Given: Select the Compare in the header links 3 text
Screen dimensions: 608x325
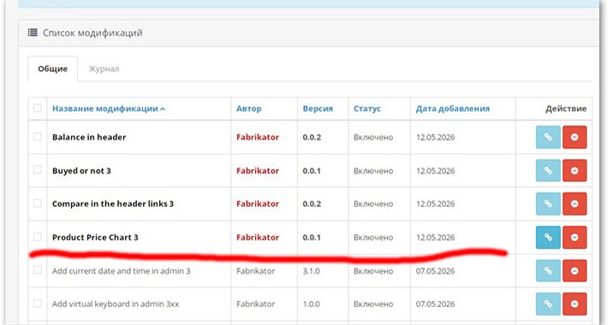Looking at the screenshot, I should (113, 204).
